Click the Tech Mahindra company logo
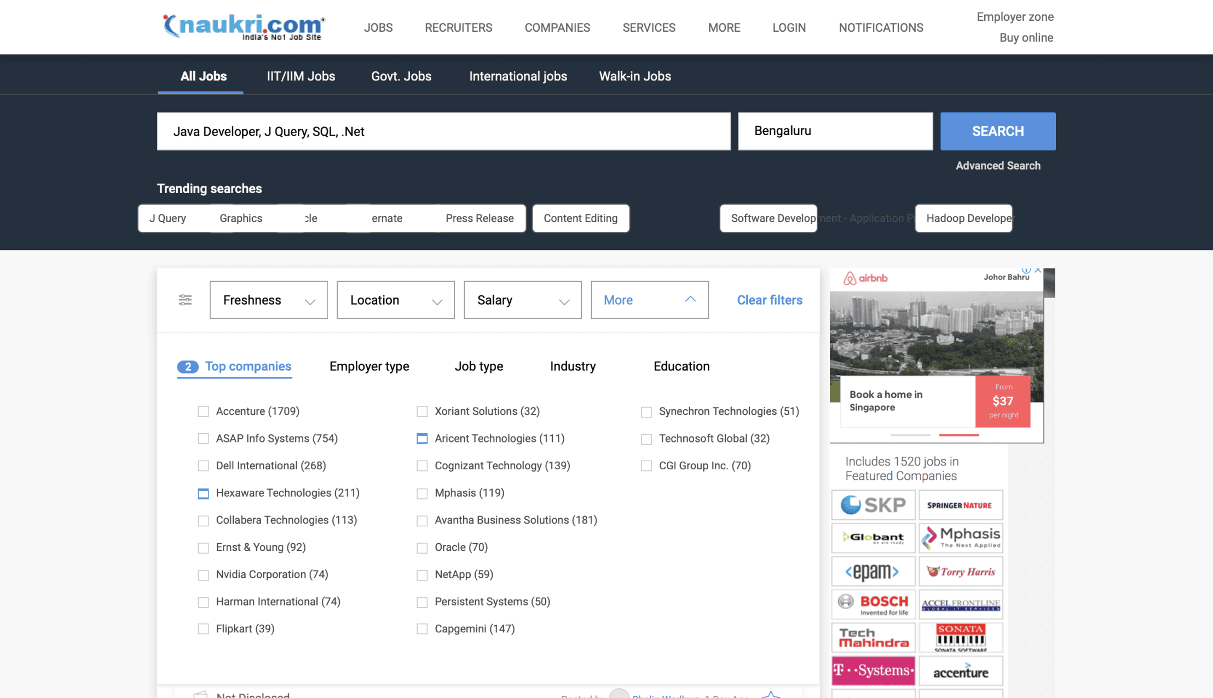1213x698 pixels. click(873, 638)
